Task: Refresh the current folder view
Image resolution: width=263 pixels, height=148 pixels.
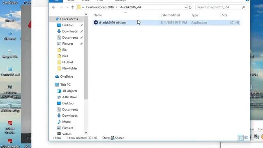Action: pyautogui.click(x=190, y=7)
